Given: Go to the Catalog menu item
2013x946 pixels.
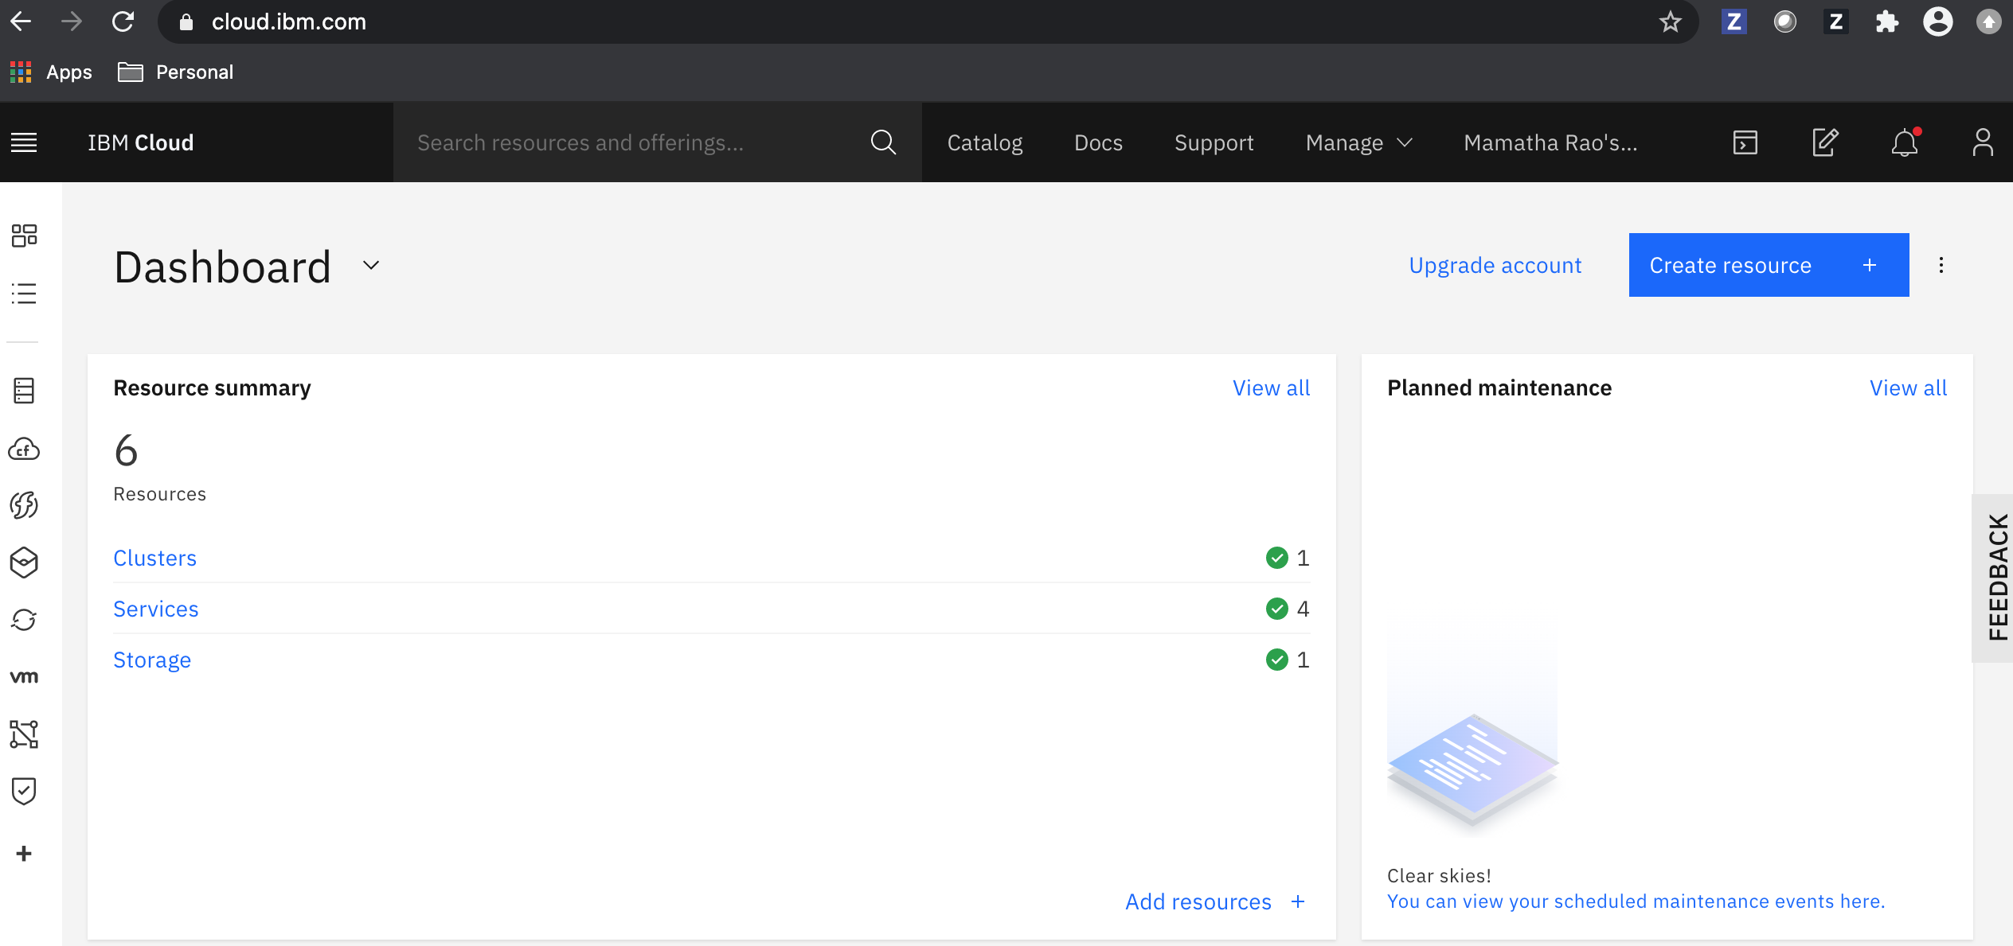Looking at the screenshot, I should point(984,143).
